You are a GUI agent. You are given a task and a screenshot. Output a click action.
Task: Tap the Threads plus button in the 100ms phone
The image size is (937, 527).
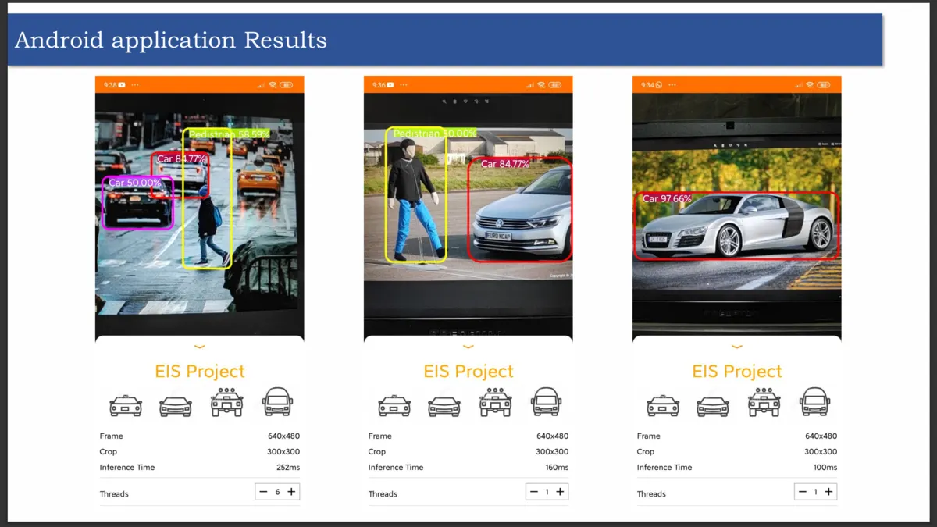point(829,492)
